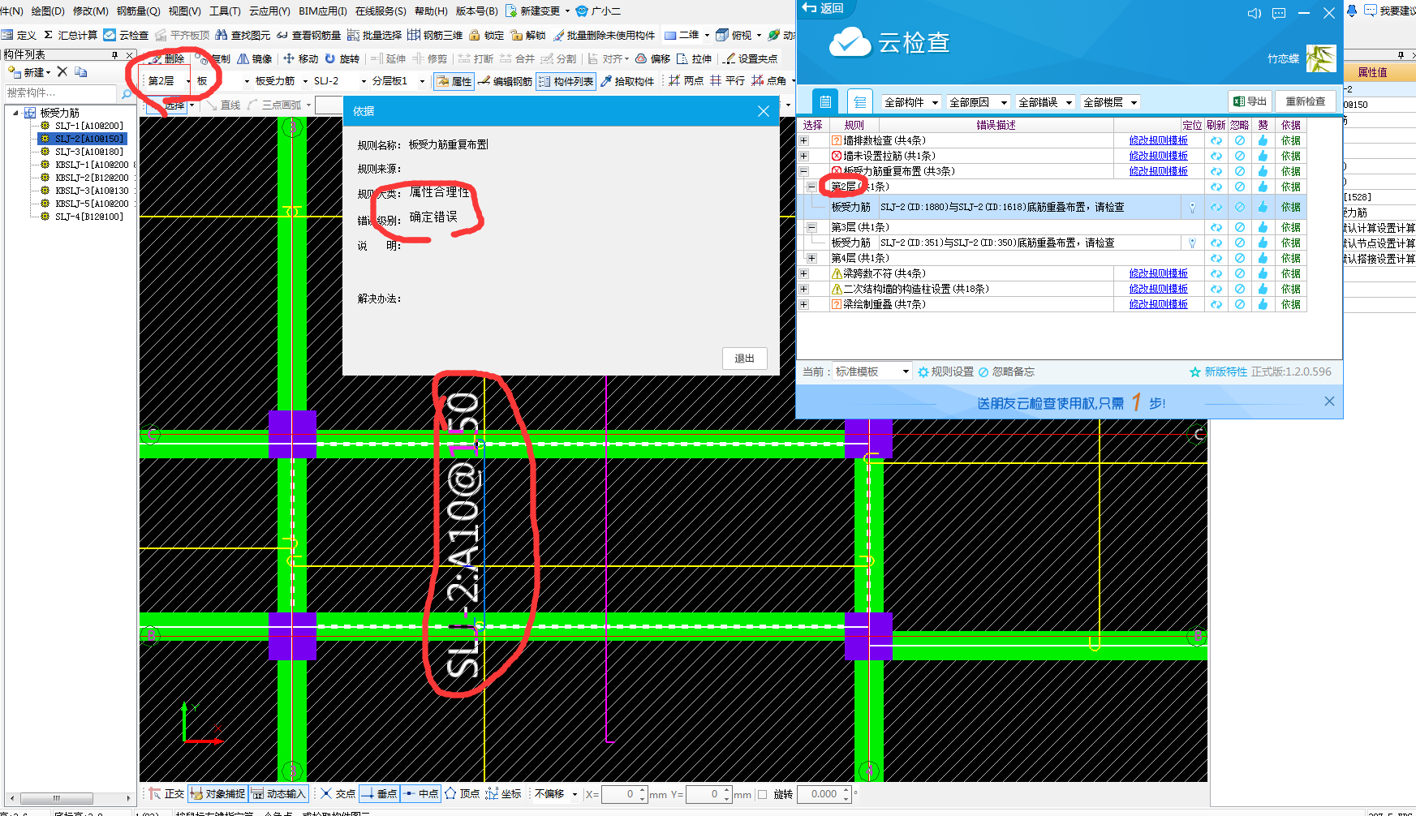Toggle 构件列表 component list button
Image resolution: width=1416 pixels, height=816 pixels.
pyautogui.click(x=566, y=81)
